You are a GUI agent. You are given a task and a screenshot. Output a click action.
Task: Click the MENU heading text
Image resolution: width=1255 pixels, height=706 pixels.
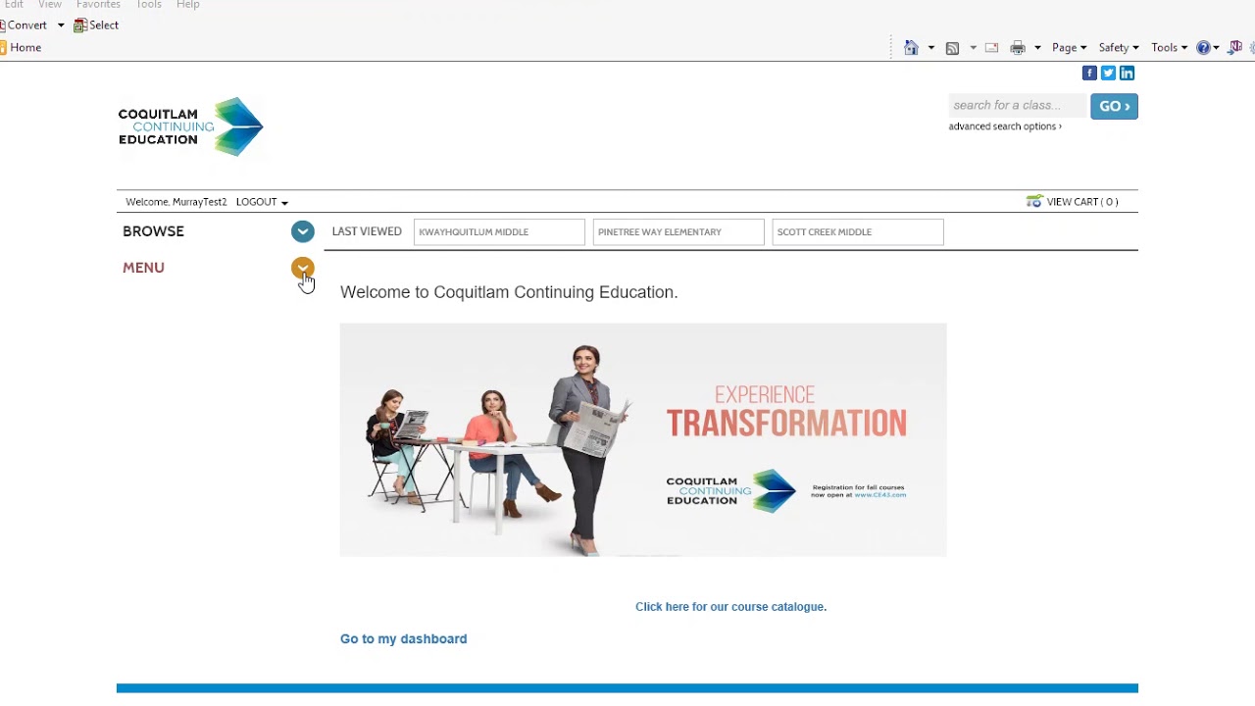coord(143,268)
